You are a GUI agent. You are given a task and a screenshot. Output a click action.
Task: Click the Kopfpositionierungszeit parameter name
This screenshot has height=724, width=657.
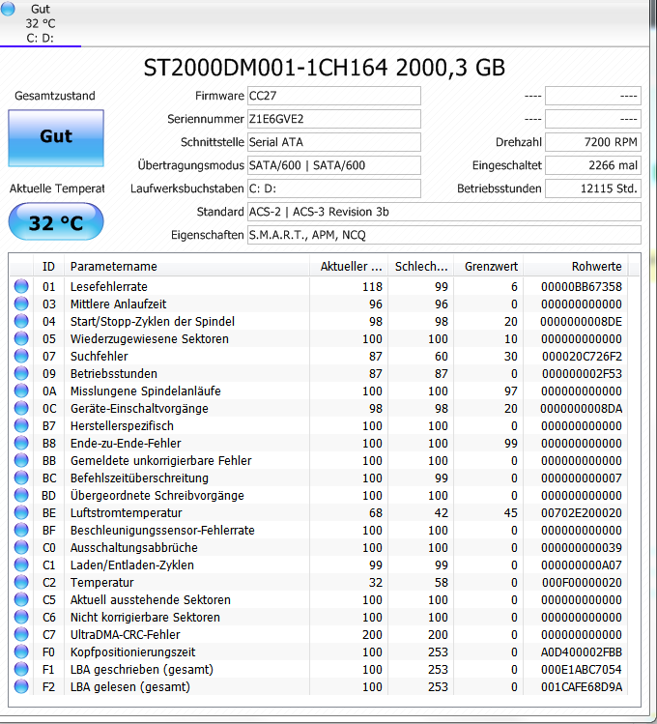point(133,652)
